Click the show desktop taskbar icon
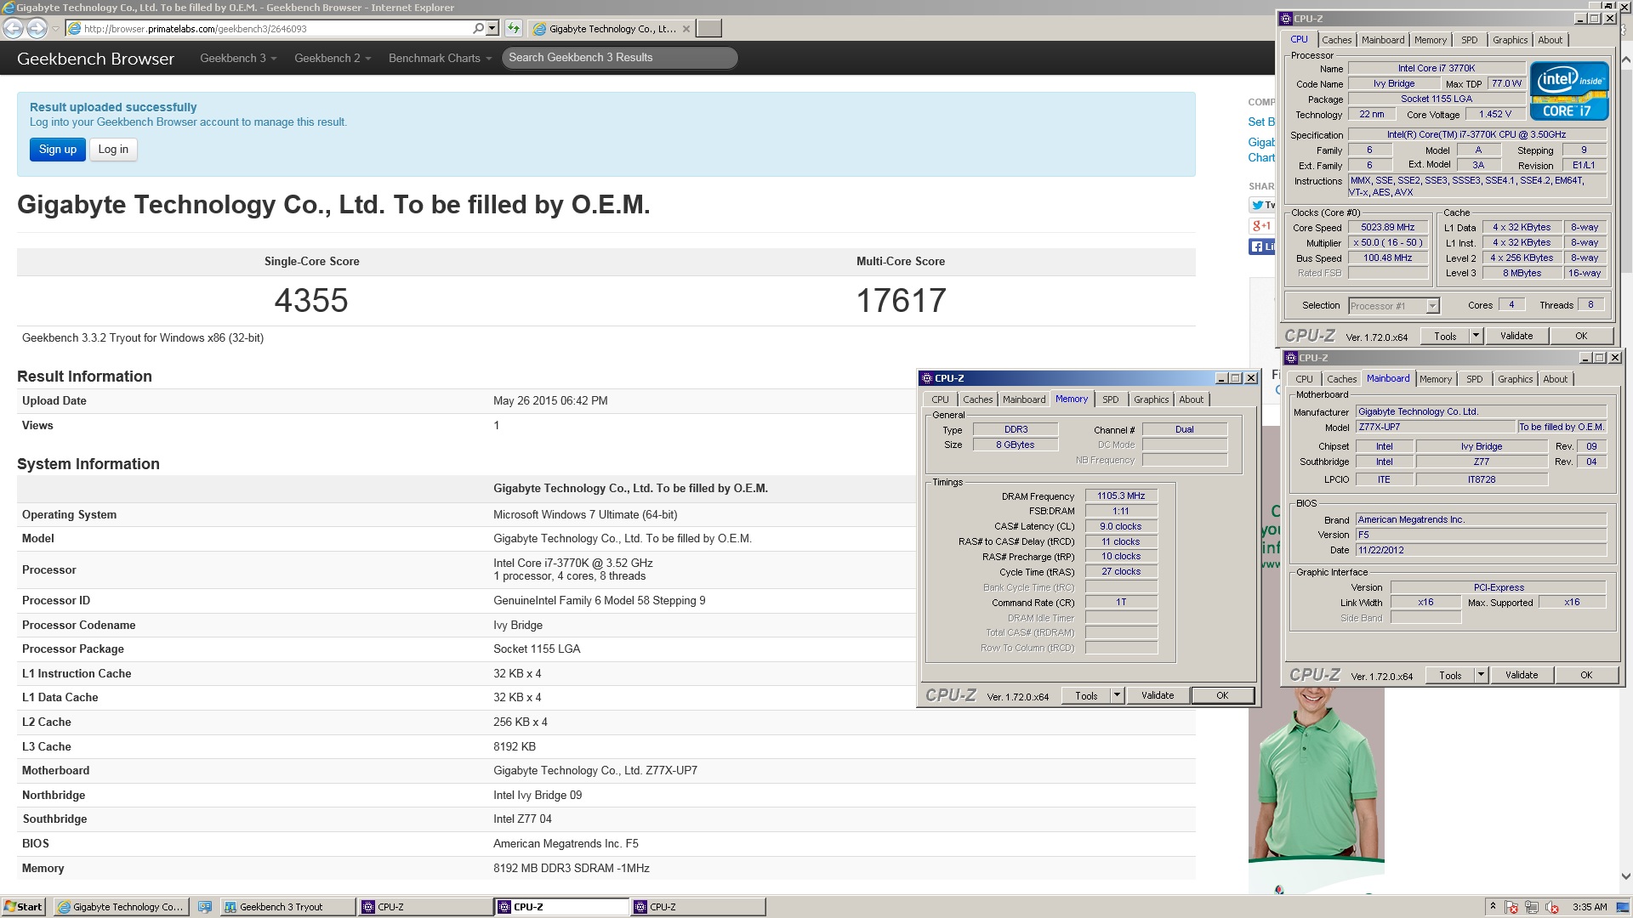The width and height of the screenshot is (1633, 918). (205, 907)
